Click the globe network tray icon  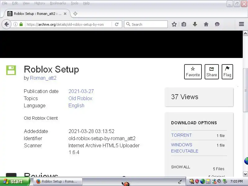[x=202, y=181]
